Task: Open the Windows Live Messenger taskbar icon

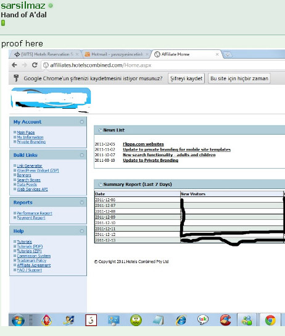Action: pyautogui.click(x=247, y=320)
